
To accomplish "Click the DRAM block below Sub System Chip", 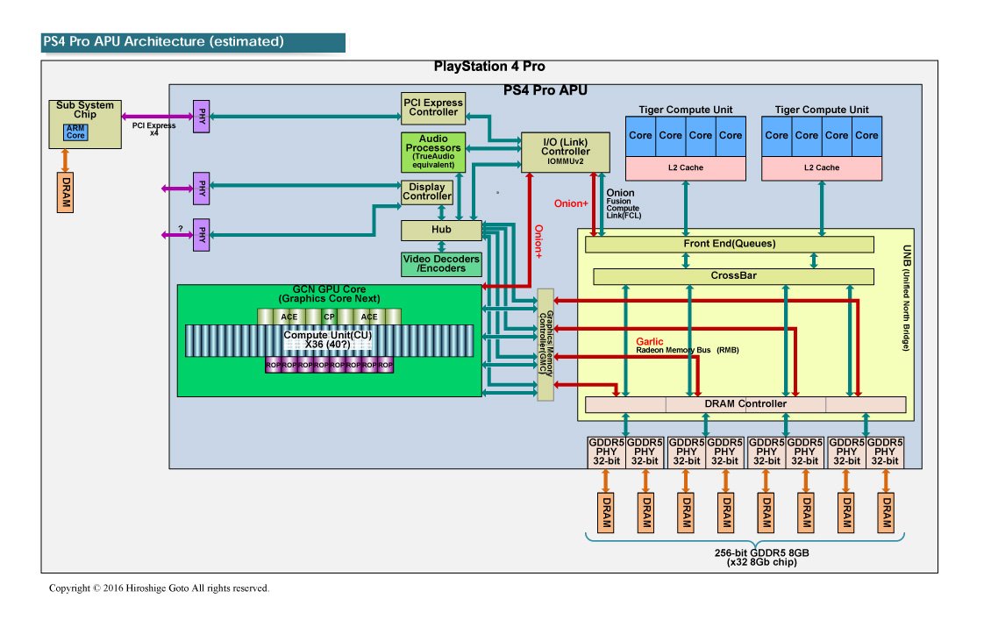I will [x=65, y=192].
